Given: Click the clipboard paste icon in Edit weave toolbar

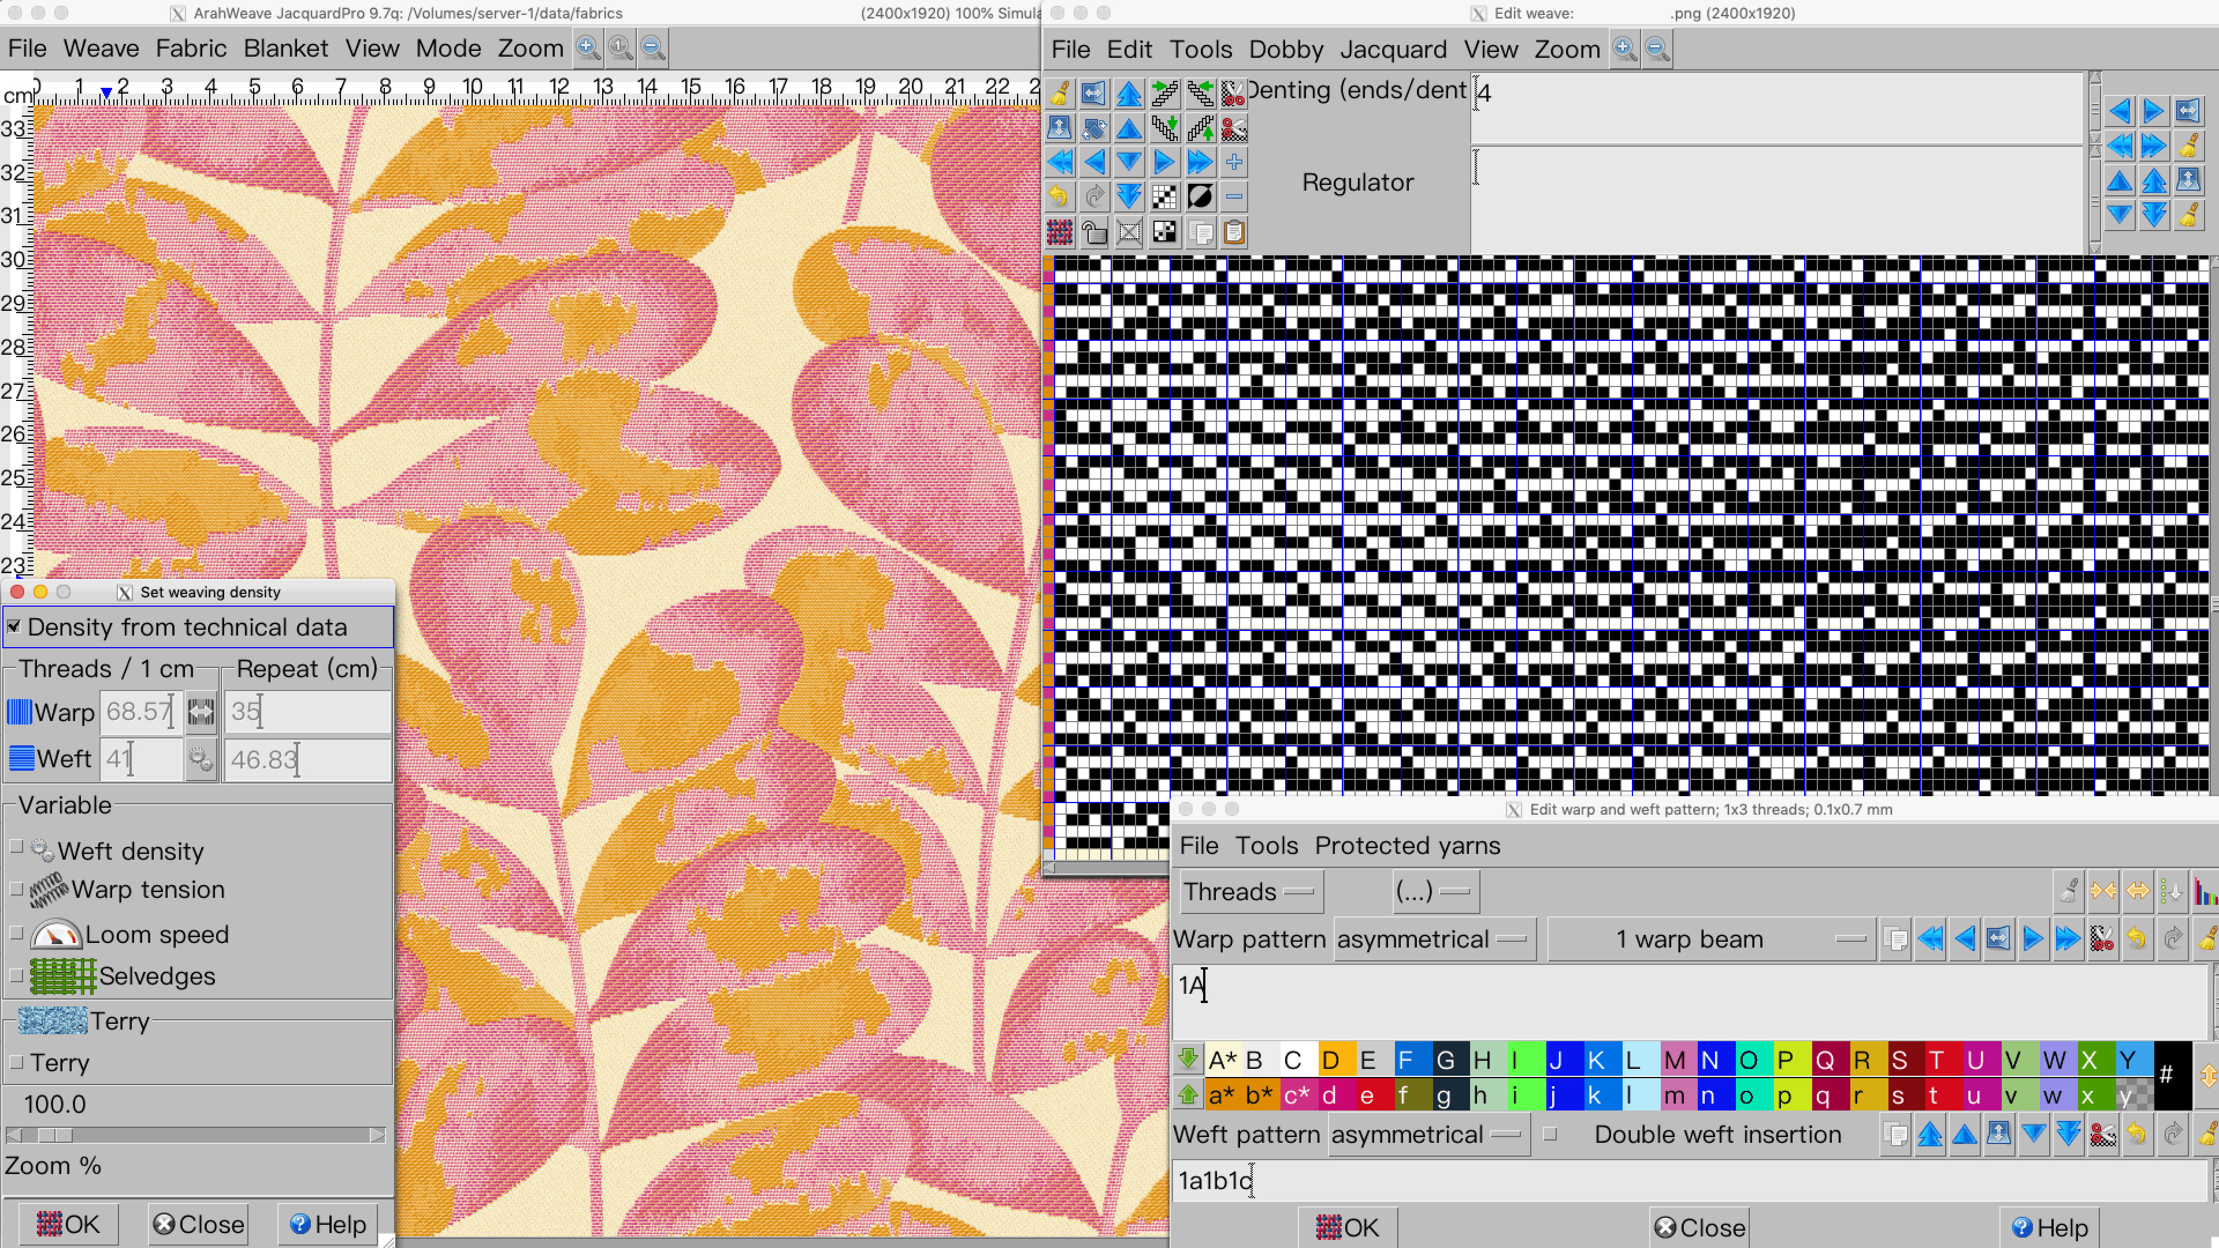Looking at the screenshot, I should pos(1234,232).
